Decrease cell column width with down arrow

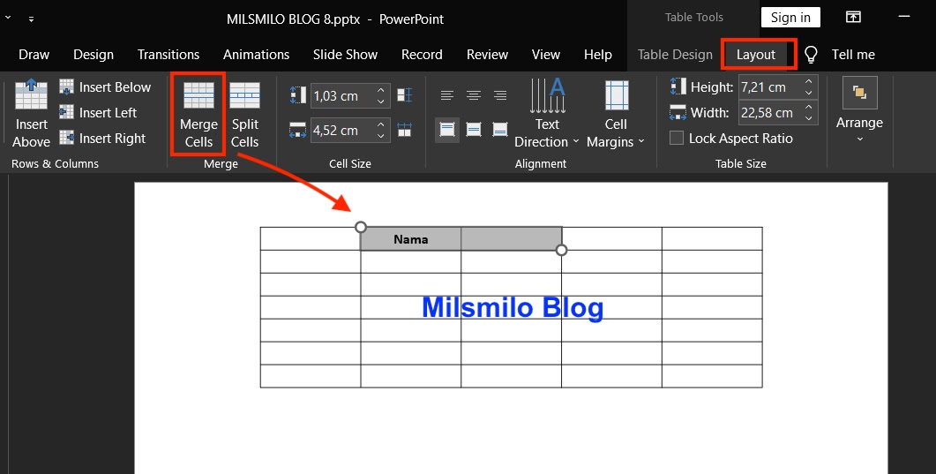click(381, 136)
